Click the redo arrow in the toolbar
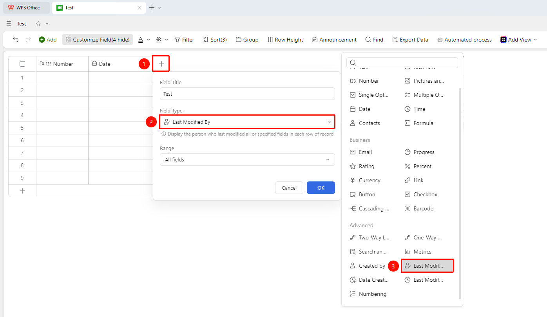The image size is (547, 317). 28,40
